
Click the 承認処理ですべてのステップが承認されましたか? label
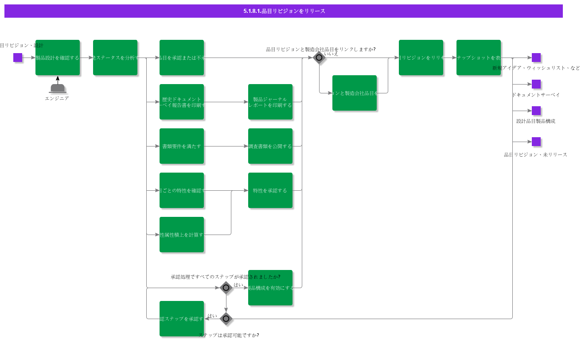coord(226,277)
